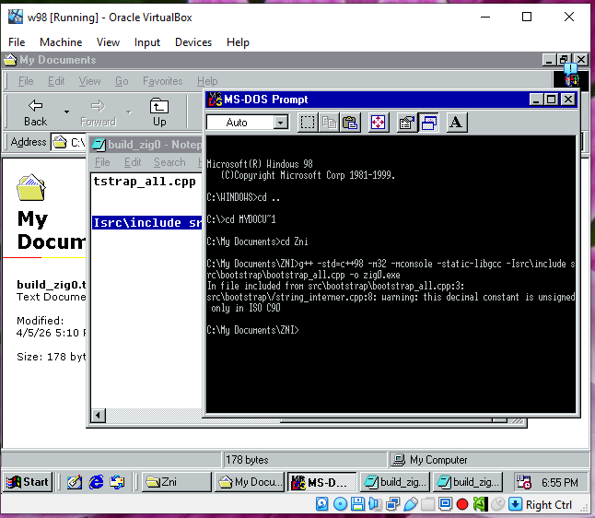595x518 pixels.
Task: Click the system tray clock showing 6:55 PM
Action: tap(559, 481)
